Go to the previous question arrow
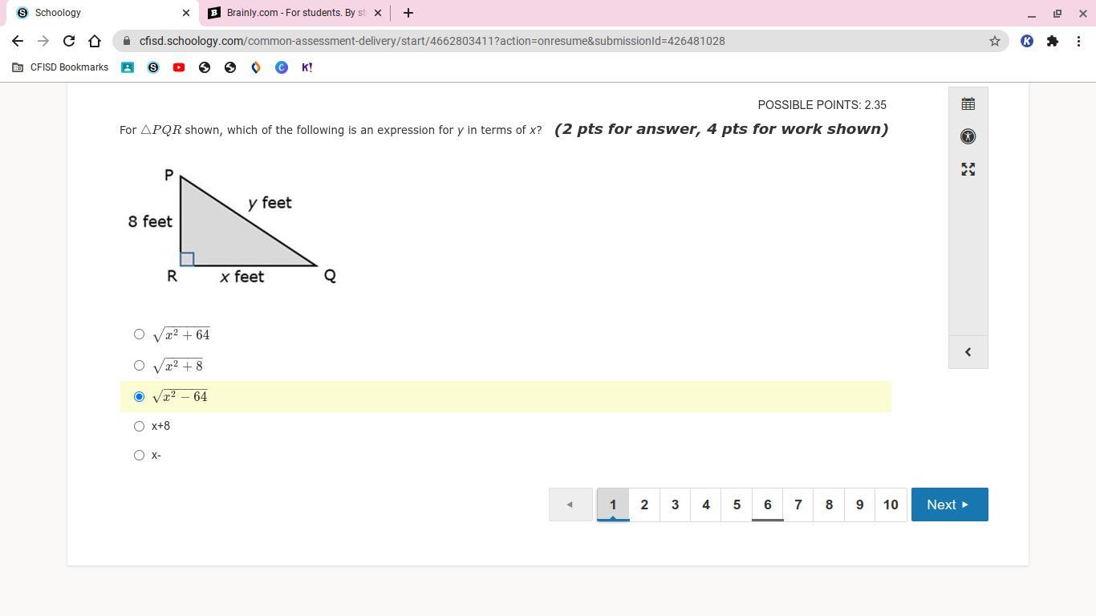 tap(570, 505)
